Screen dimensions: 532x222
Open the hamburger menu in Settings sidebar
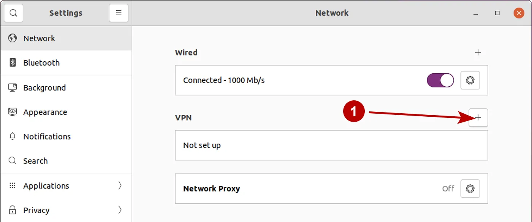pyautogui.click(x=119, y=13)
